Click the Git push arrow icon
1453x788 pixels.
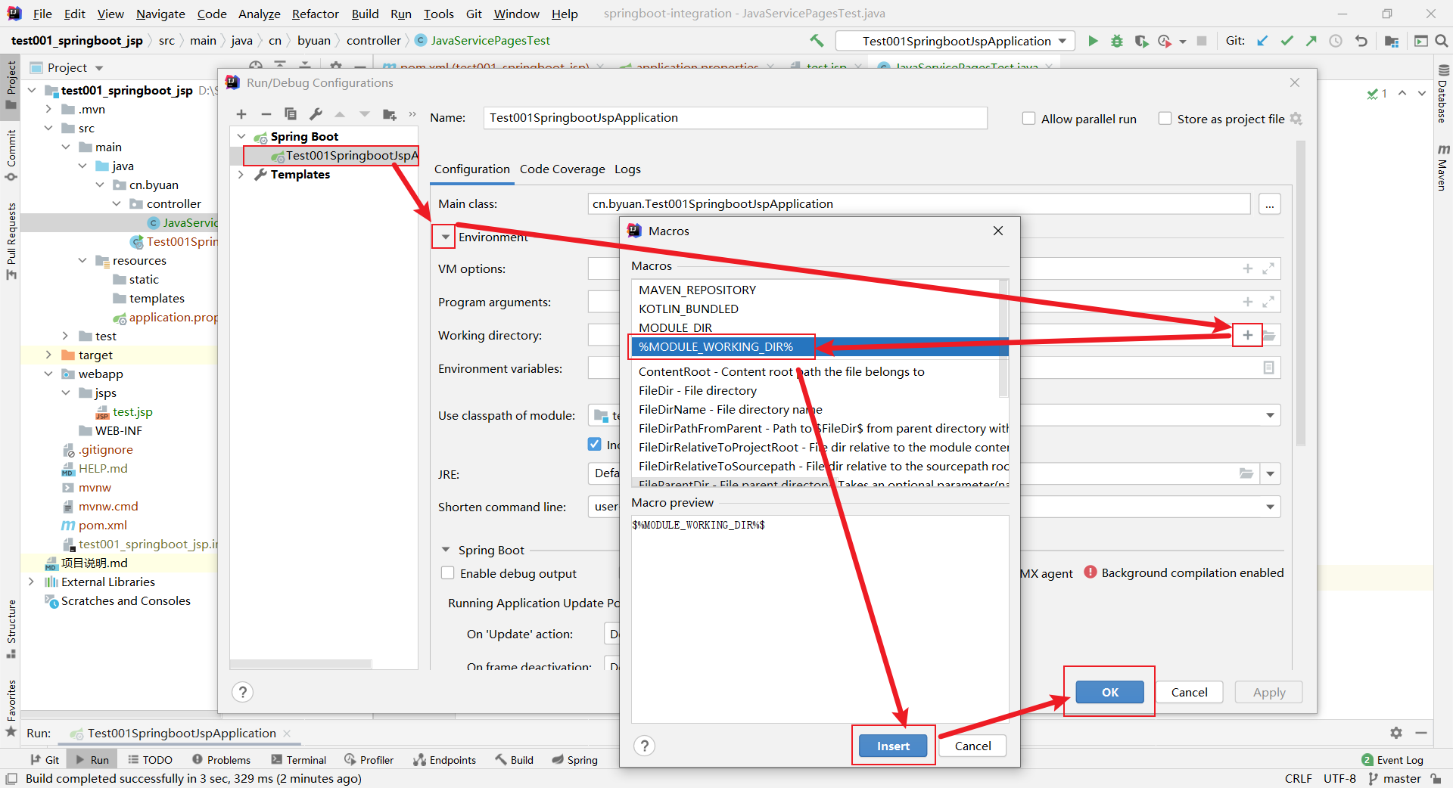point(1311,41)
